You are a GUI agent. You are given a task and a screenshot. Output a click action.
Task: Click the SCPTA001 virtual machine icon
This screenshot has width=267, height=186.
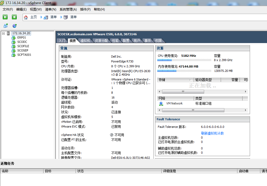pos(14,55)
